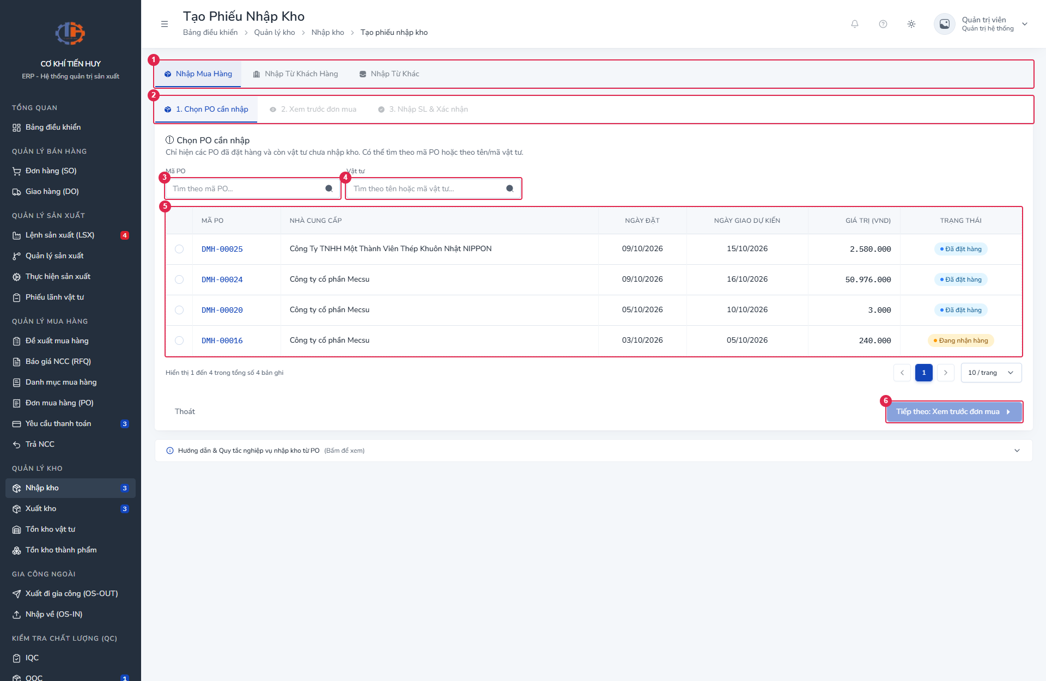This screenshot has width=1046, height=681.
Task: Click the search icon in Mã PO field
Action: pos(329,189)
